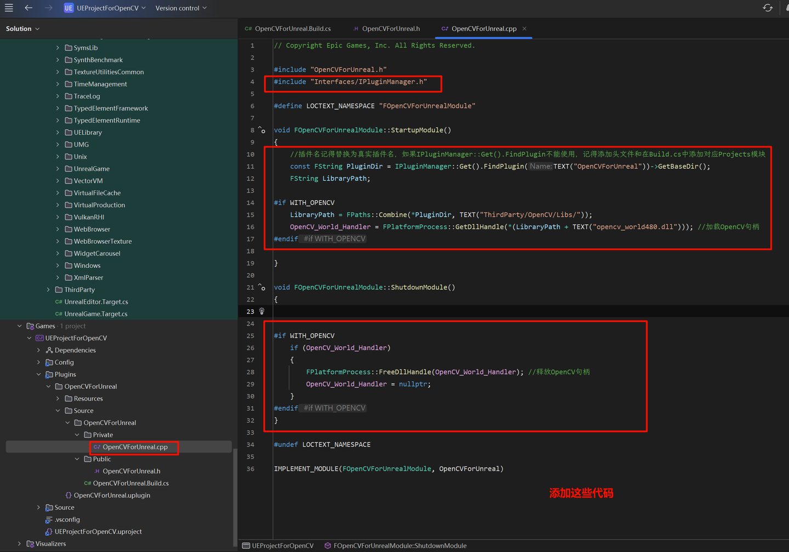Open the UEProjectForOpenCV project dropdown
789x552 pixels.
click(107, 8)
